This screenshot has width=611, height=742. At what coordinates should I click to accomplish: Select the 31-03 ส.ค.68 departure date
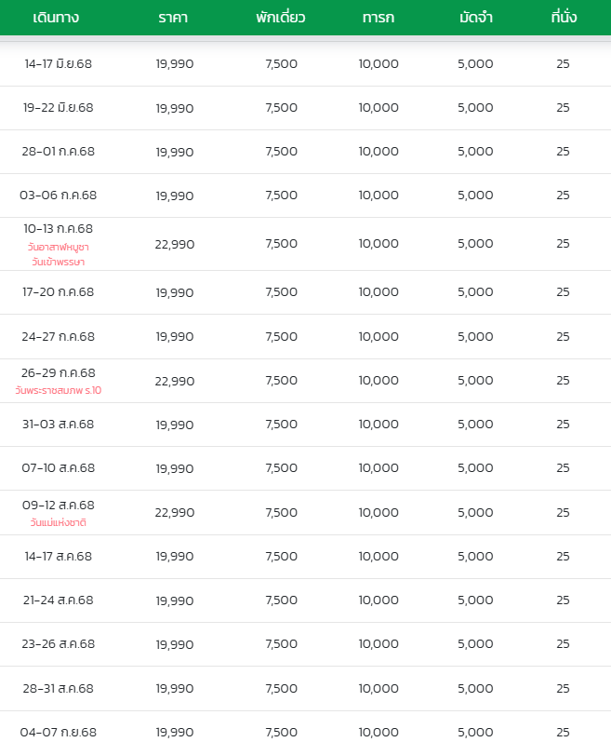58,424
